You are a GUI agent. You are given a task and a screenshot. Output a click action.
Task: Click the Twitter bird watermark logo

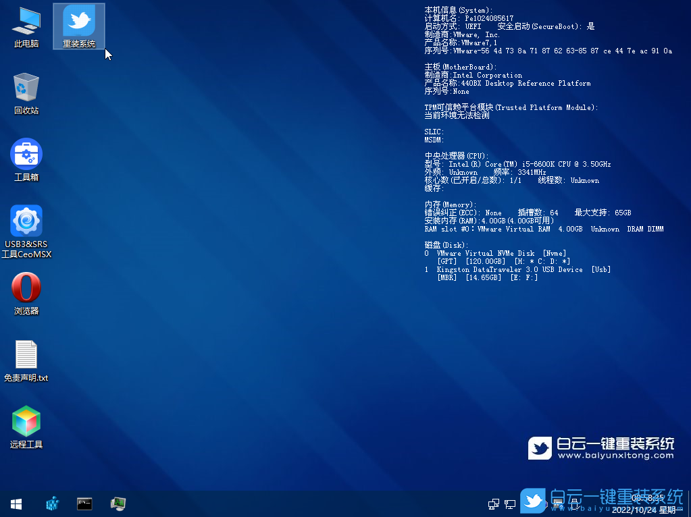(x=540, y=447)
